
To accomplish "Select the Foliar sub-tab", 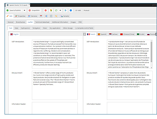I will pyautogui.click(x=45, y=28).
